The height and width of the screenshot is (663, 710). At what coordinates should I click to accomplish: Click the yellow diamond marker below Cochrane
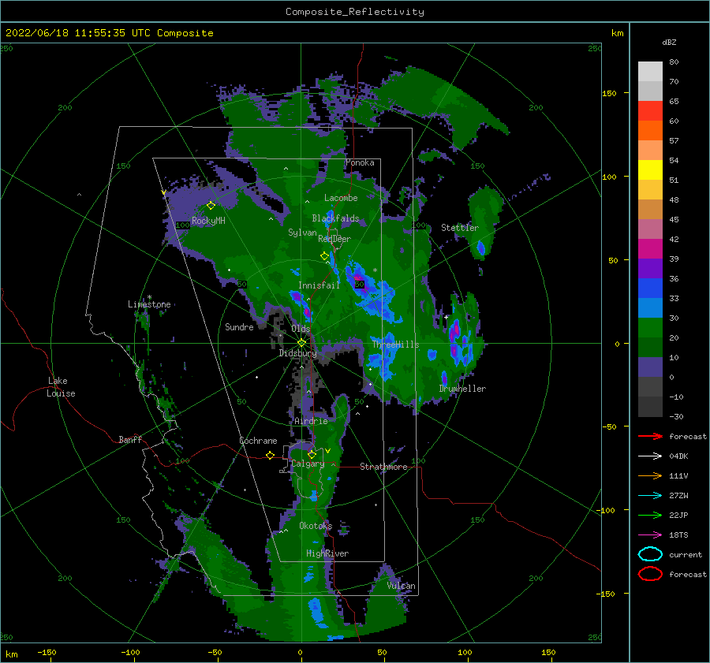coord(270,455)
